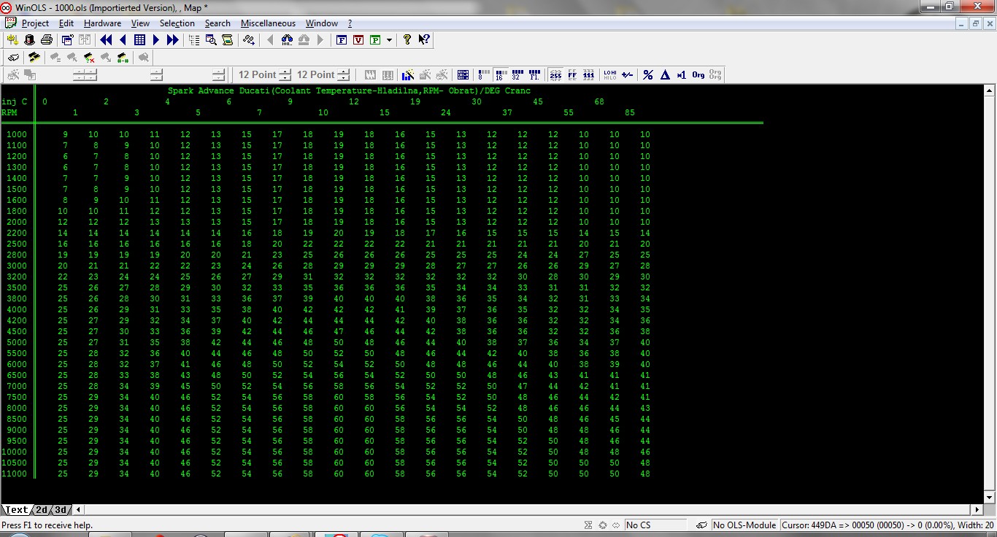Image resolution: width=997 pixels, height=537 pixels.
Task: Open the Miscellaneous menu
Action: point(268,23)
